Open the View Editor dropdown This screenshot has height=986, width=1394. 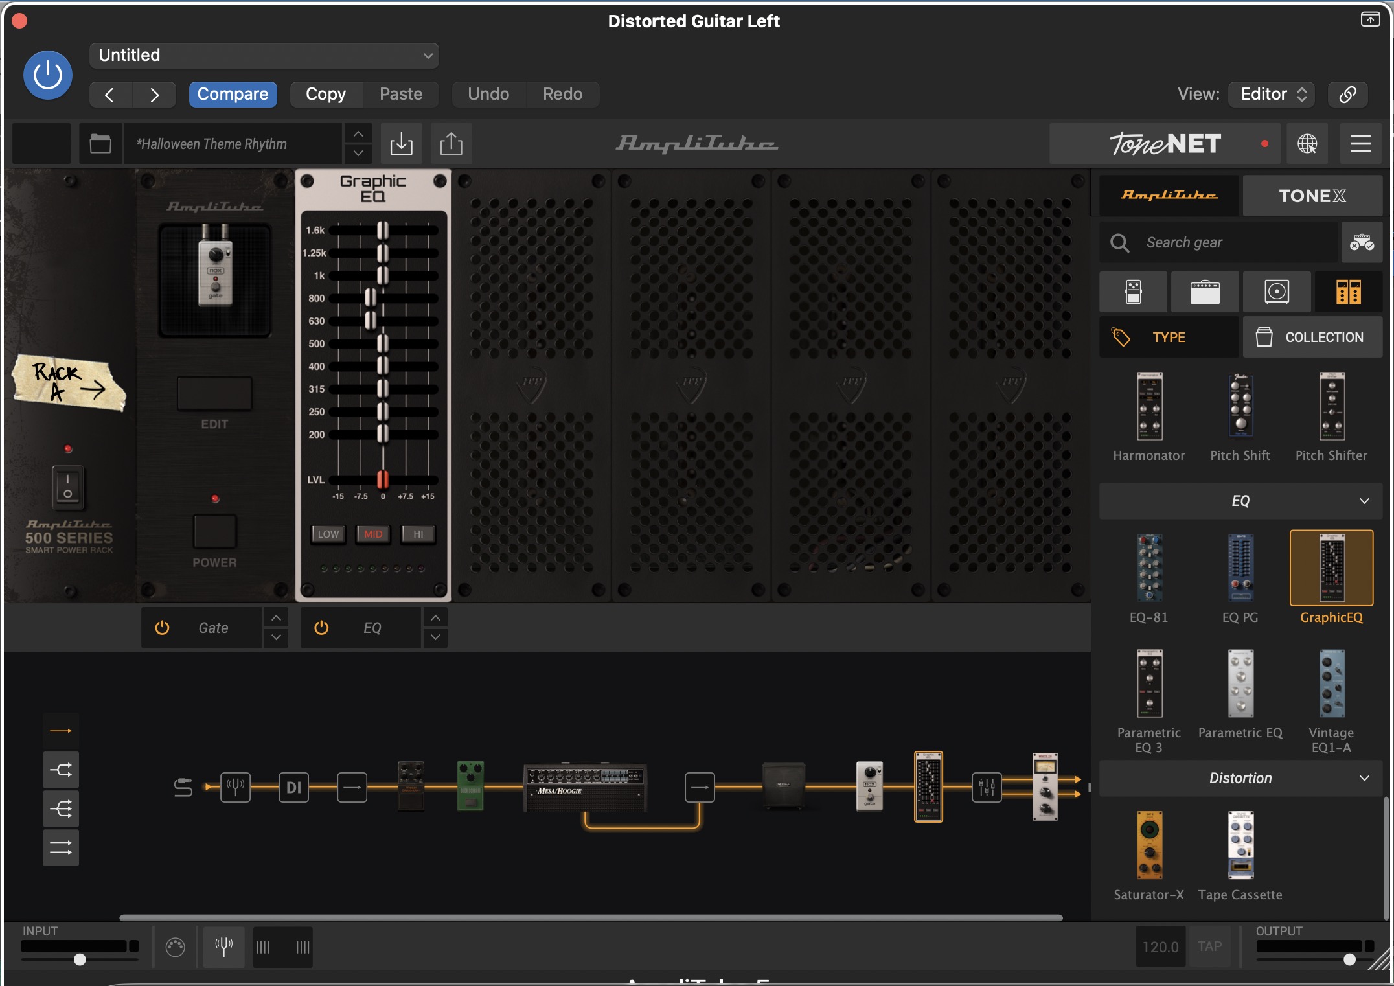click(1272, 95)
